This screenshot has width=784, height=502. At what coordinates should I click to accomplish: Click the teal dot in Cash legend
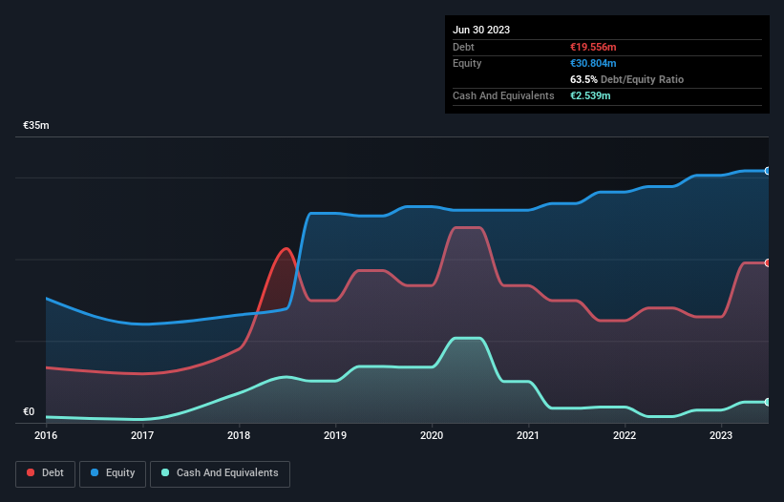(x=165, y=472)
